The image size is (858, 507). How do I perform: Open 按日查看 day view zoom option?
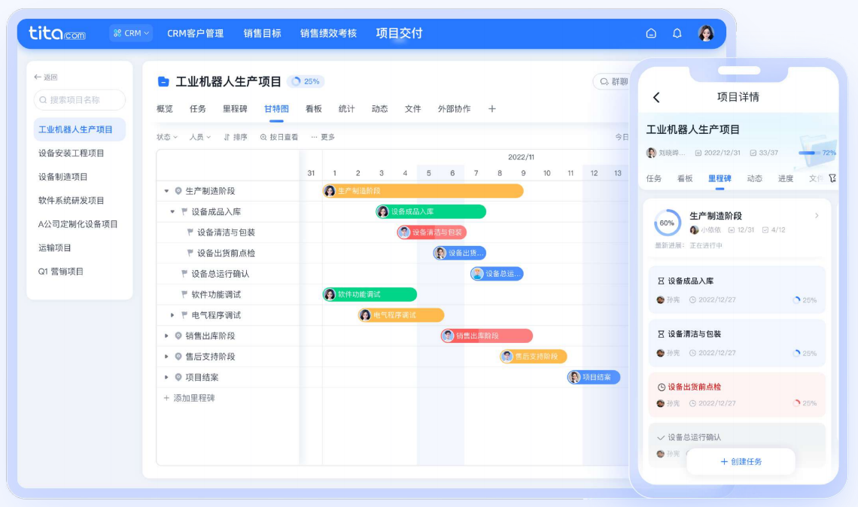(278, 137)
